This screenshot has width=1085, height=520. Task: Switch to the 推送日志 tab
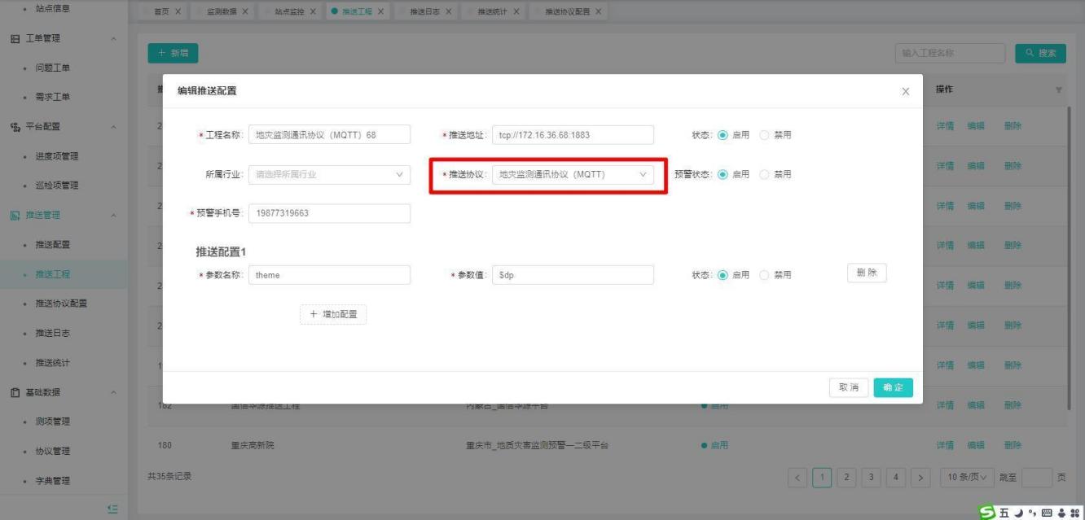pyautogui.click(x=420, y=11)
